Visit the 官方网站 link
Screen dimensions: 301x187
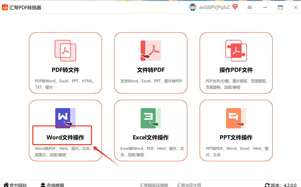[x=18, y=185]
